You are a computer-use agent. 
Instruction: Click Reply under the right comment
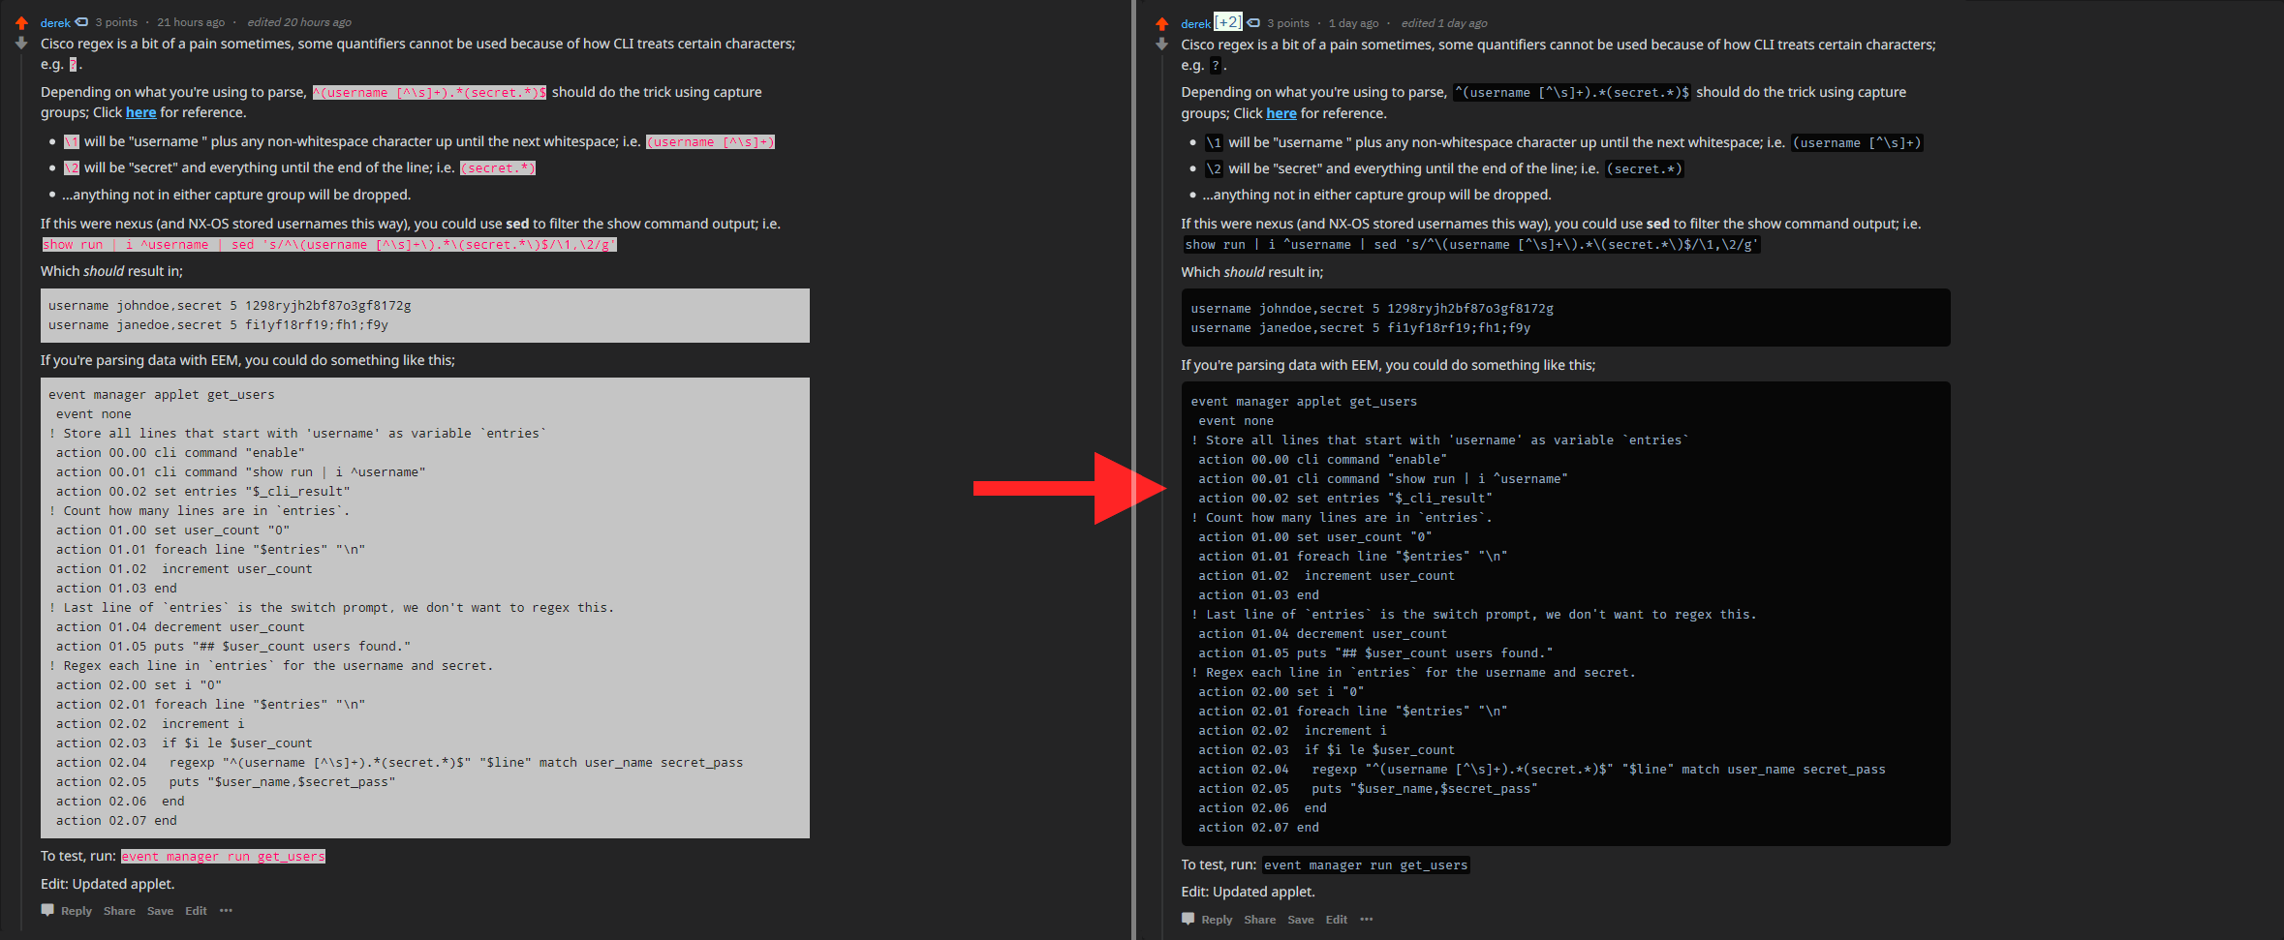coord(1218,920)
